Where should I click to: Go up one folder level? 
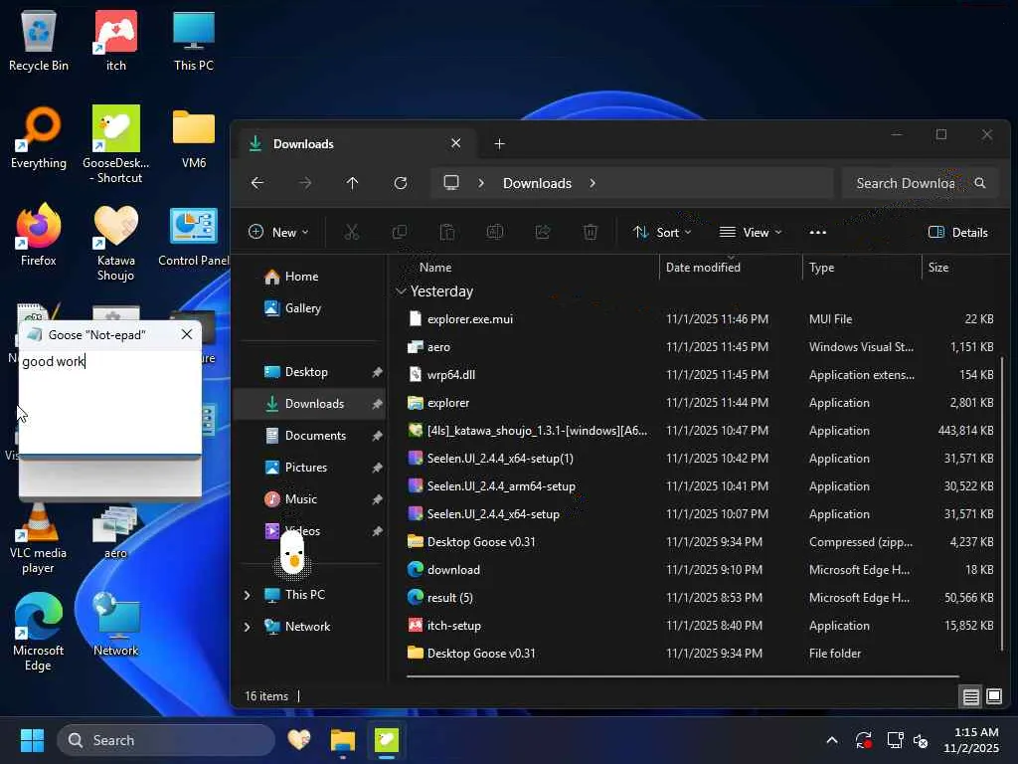[352, 183]
